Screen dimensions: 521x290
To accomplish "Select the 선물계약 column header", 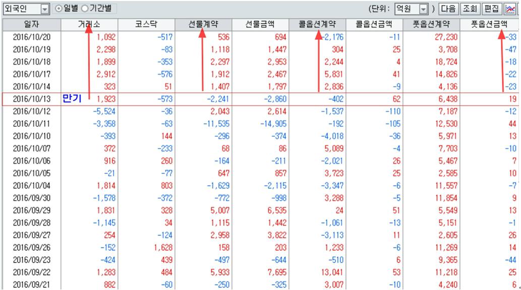I will point(203,24).
